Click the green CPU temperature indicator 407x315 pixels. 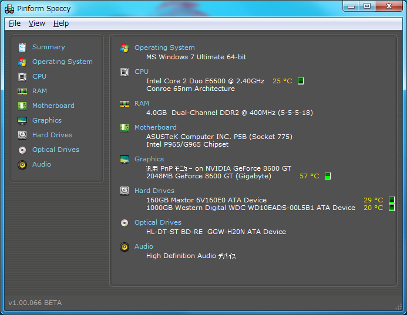301,81
